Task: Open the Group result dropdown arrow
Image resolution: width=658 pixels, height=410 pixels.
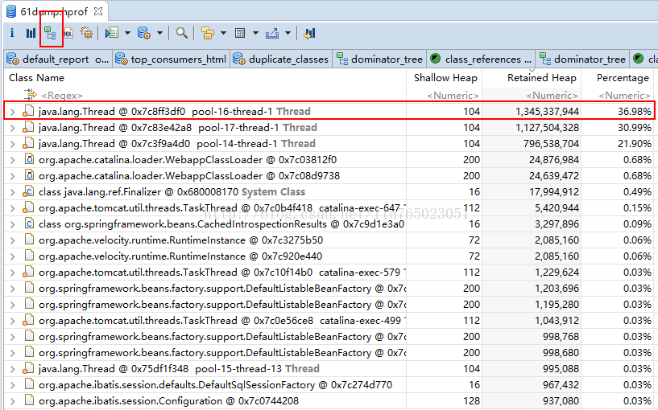Action: 222,33
